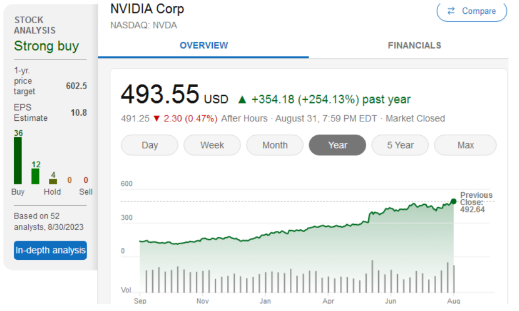
Task: Click the Nov label on the chart axis
Action: pos(202,301)
